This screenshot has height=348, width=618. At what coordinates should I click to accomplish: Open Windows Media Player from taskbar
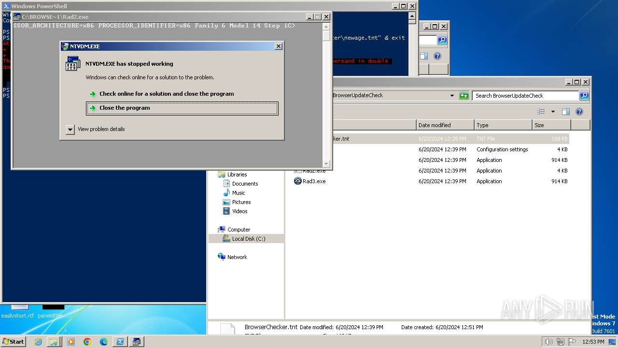[71, 342]
